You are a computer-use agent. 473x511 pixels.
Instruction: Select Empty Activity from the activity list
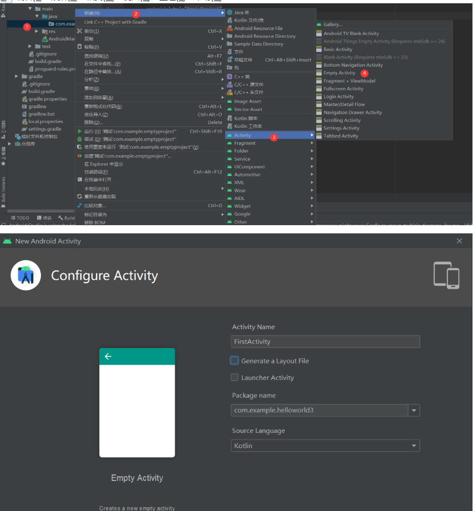pos(339,73)
